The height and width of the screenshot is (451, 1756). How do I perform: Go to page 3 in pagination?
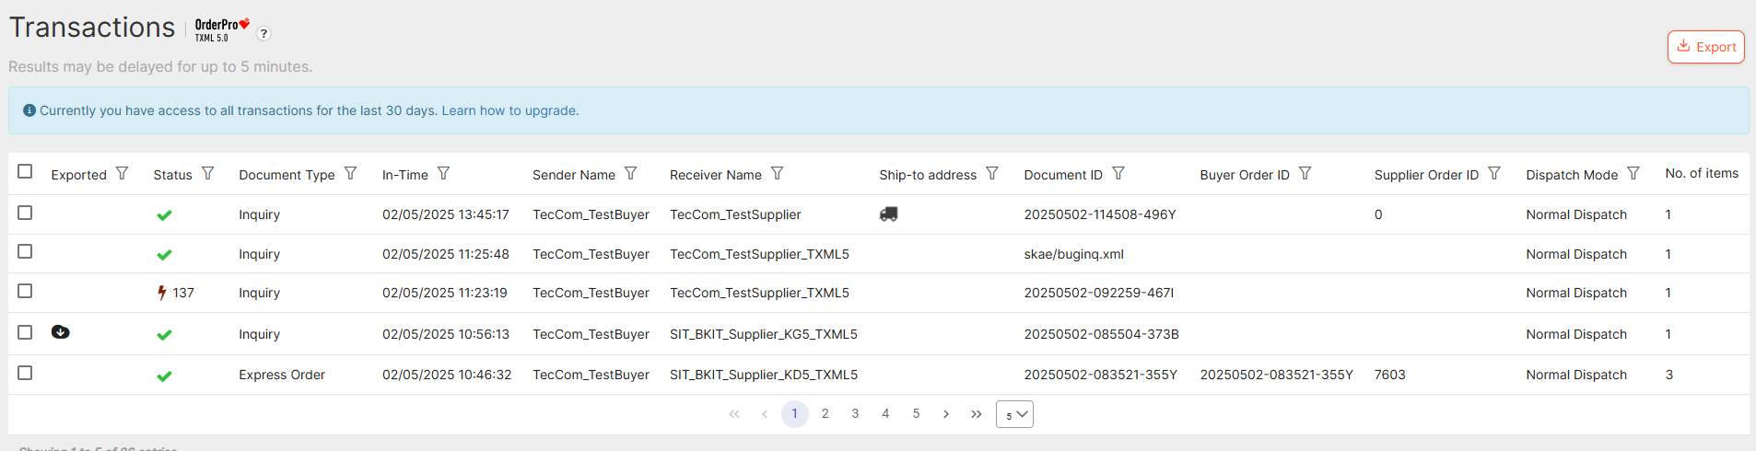point(855,414)
